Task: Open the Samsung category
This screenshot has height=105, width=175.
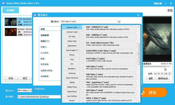Action: pyautogui.click(x=72, y=73)
